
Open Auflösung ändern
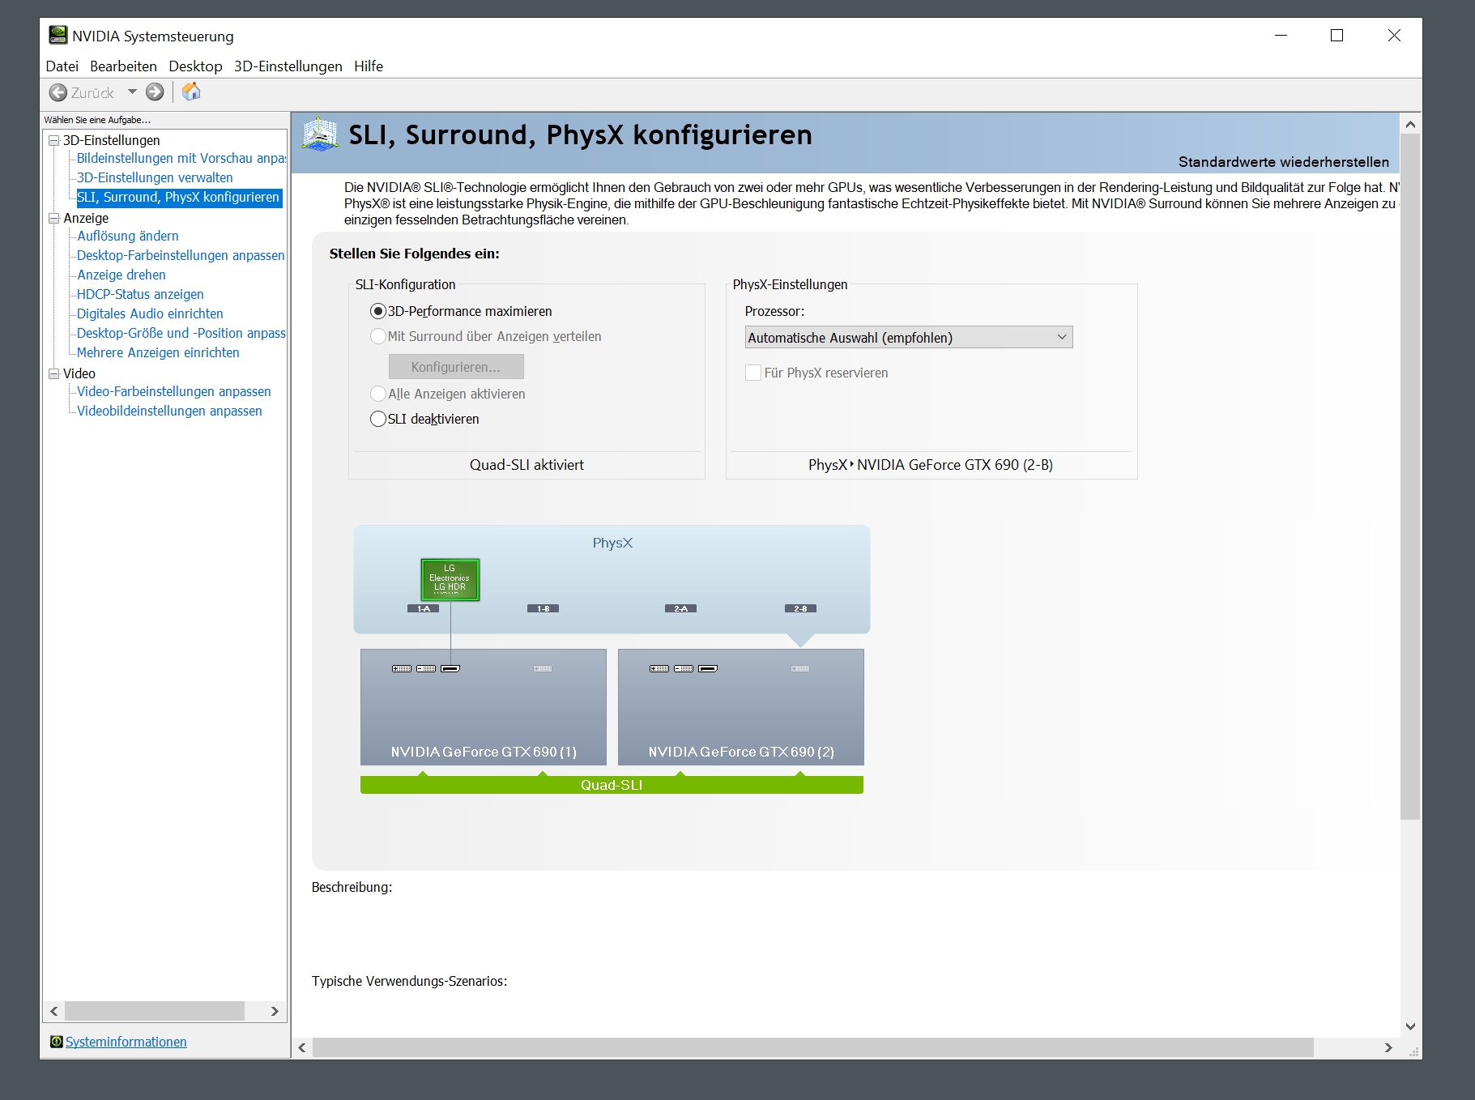pos(128,236)
